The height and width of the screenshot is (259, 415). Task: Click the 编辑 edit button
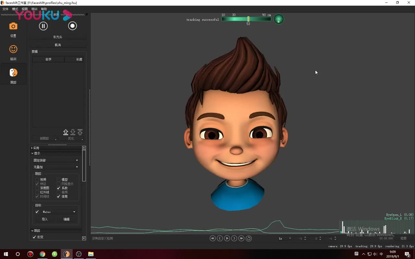point(66,219)
